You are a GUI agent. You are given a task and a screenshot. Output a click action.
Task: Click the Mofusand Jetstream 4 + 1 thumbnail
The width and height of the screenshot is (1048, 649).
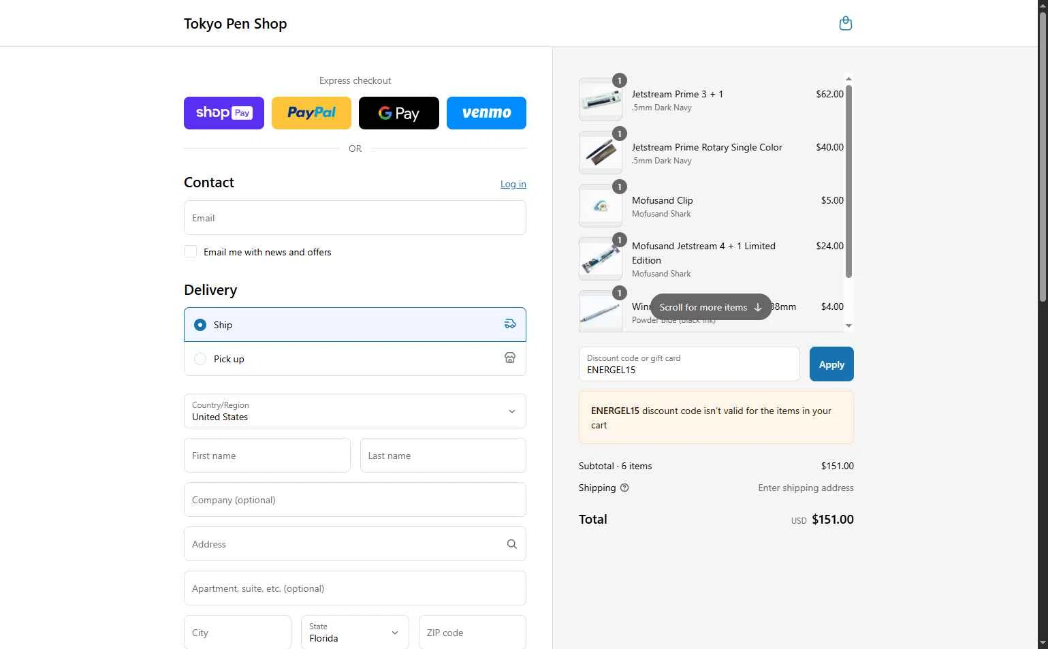pos(601,259)
